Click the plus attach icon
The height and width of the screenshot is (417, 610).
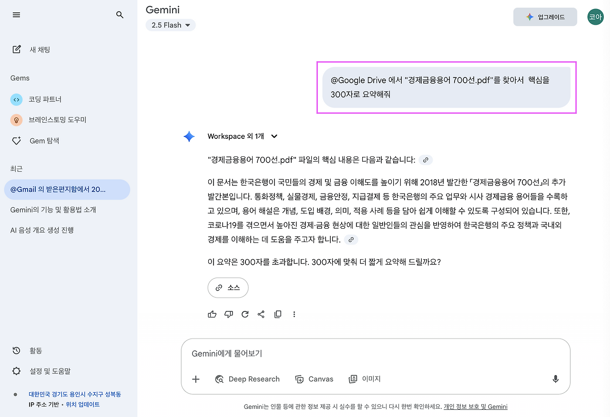coord(195,379)
